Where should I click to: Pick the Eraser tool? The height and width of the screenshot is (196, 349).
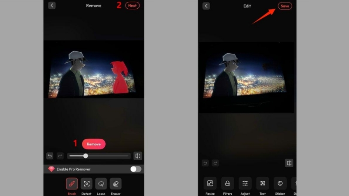[116, 183]
